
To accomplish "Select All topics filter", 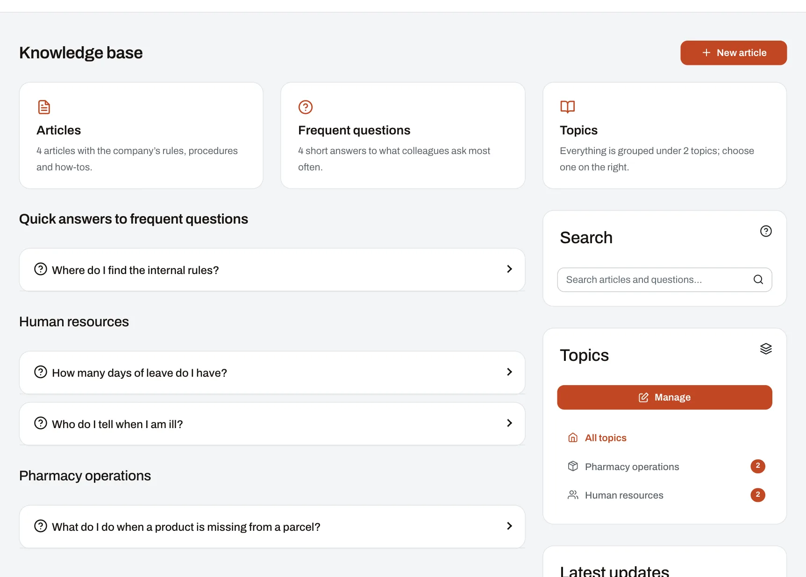I will (x=664, y=438).
